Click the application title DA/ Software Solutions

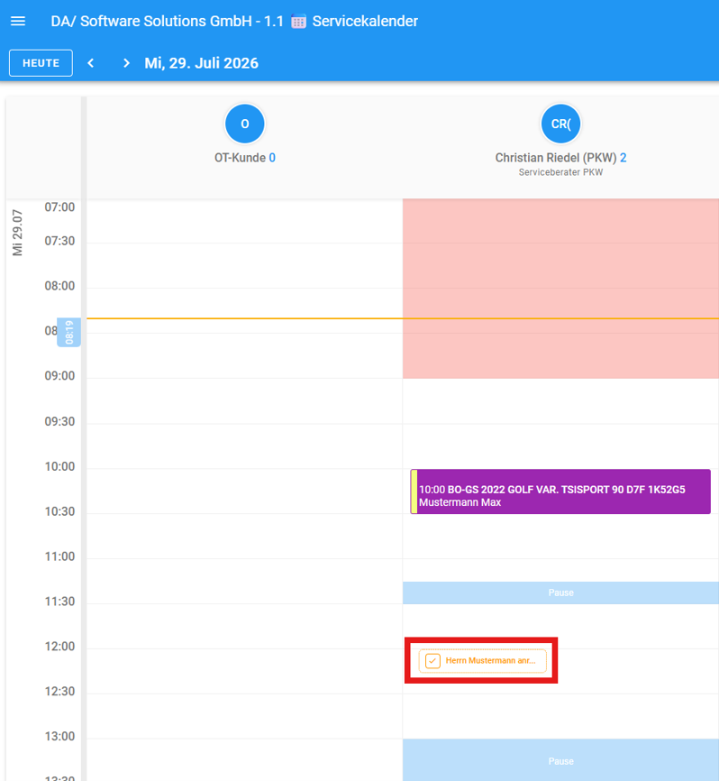(168, 22)
